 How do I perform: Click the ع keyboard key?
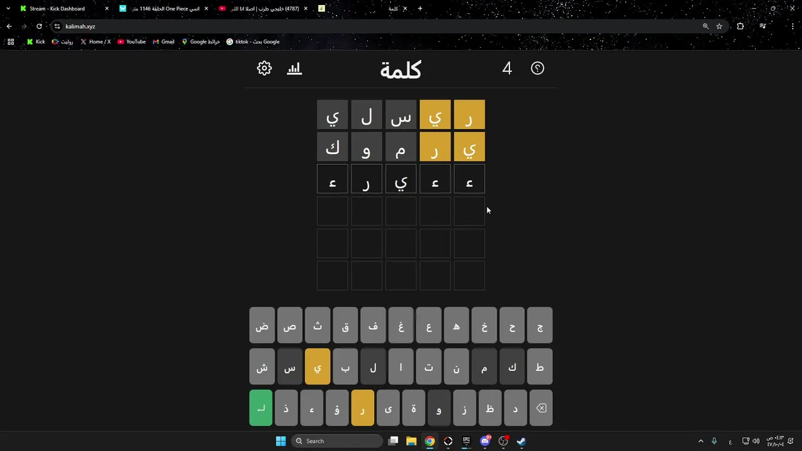(429, 325)
